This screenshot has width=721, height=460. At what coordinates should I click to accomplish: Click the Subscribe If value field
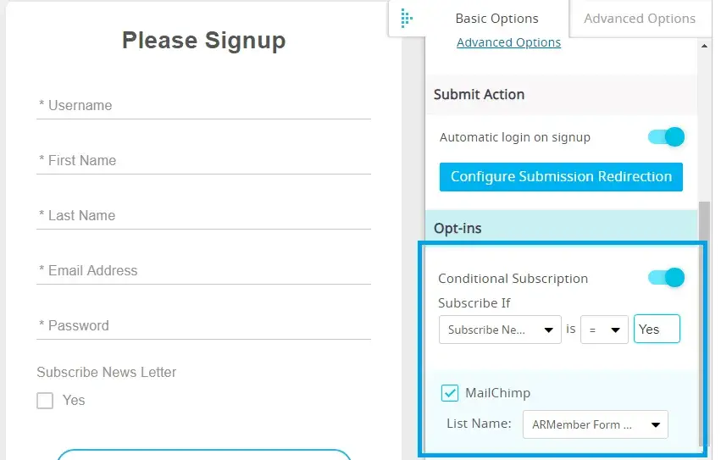pos(657,330)
